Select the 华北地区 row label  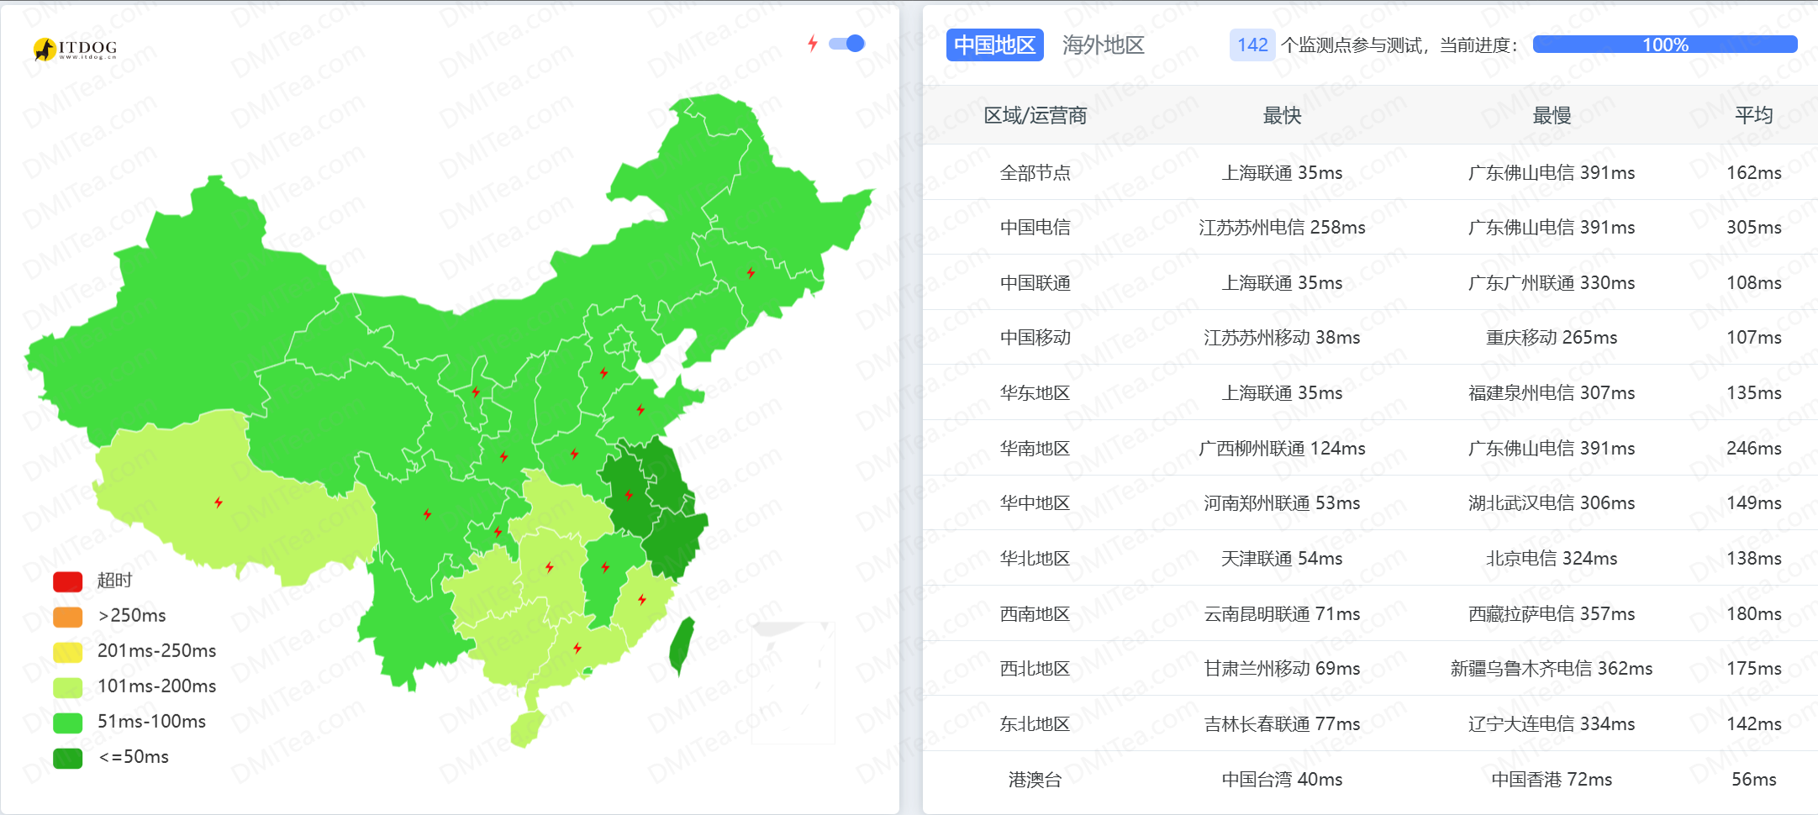[x=1035, y=559]
